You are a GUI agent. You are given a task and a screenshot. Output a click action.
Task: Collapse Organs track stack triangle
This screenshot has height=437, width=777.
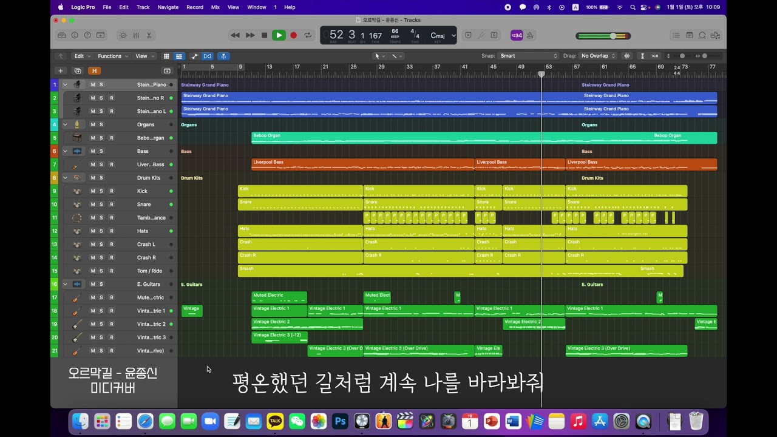click(65, 124)
